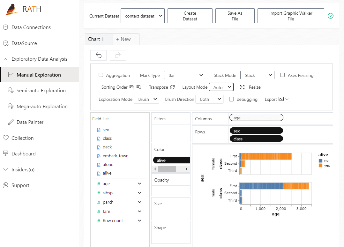Expand the age field chevron
Viewport: 344px width, 247px height.
coord(139,183)
